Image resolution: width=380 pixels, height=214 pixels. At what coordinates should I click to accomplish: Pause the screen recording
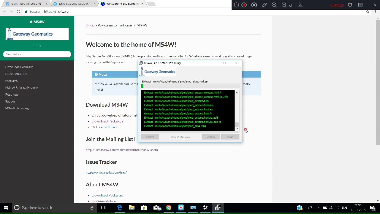pos(236,5)
